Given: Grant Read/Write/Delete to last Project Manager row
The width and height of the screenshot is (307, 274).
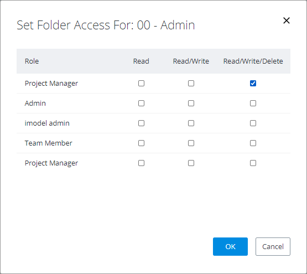Looking at the screenshot, I should (x=253, y=163).
